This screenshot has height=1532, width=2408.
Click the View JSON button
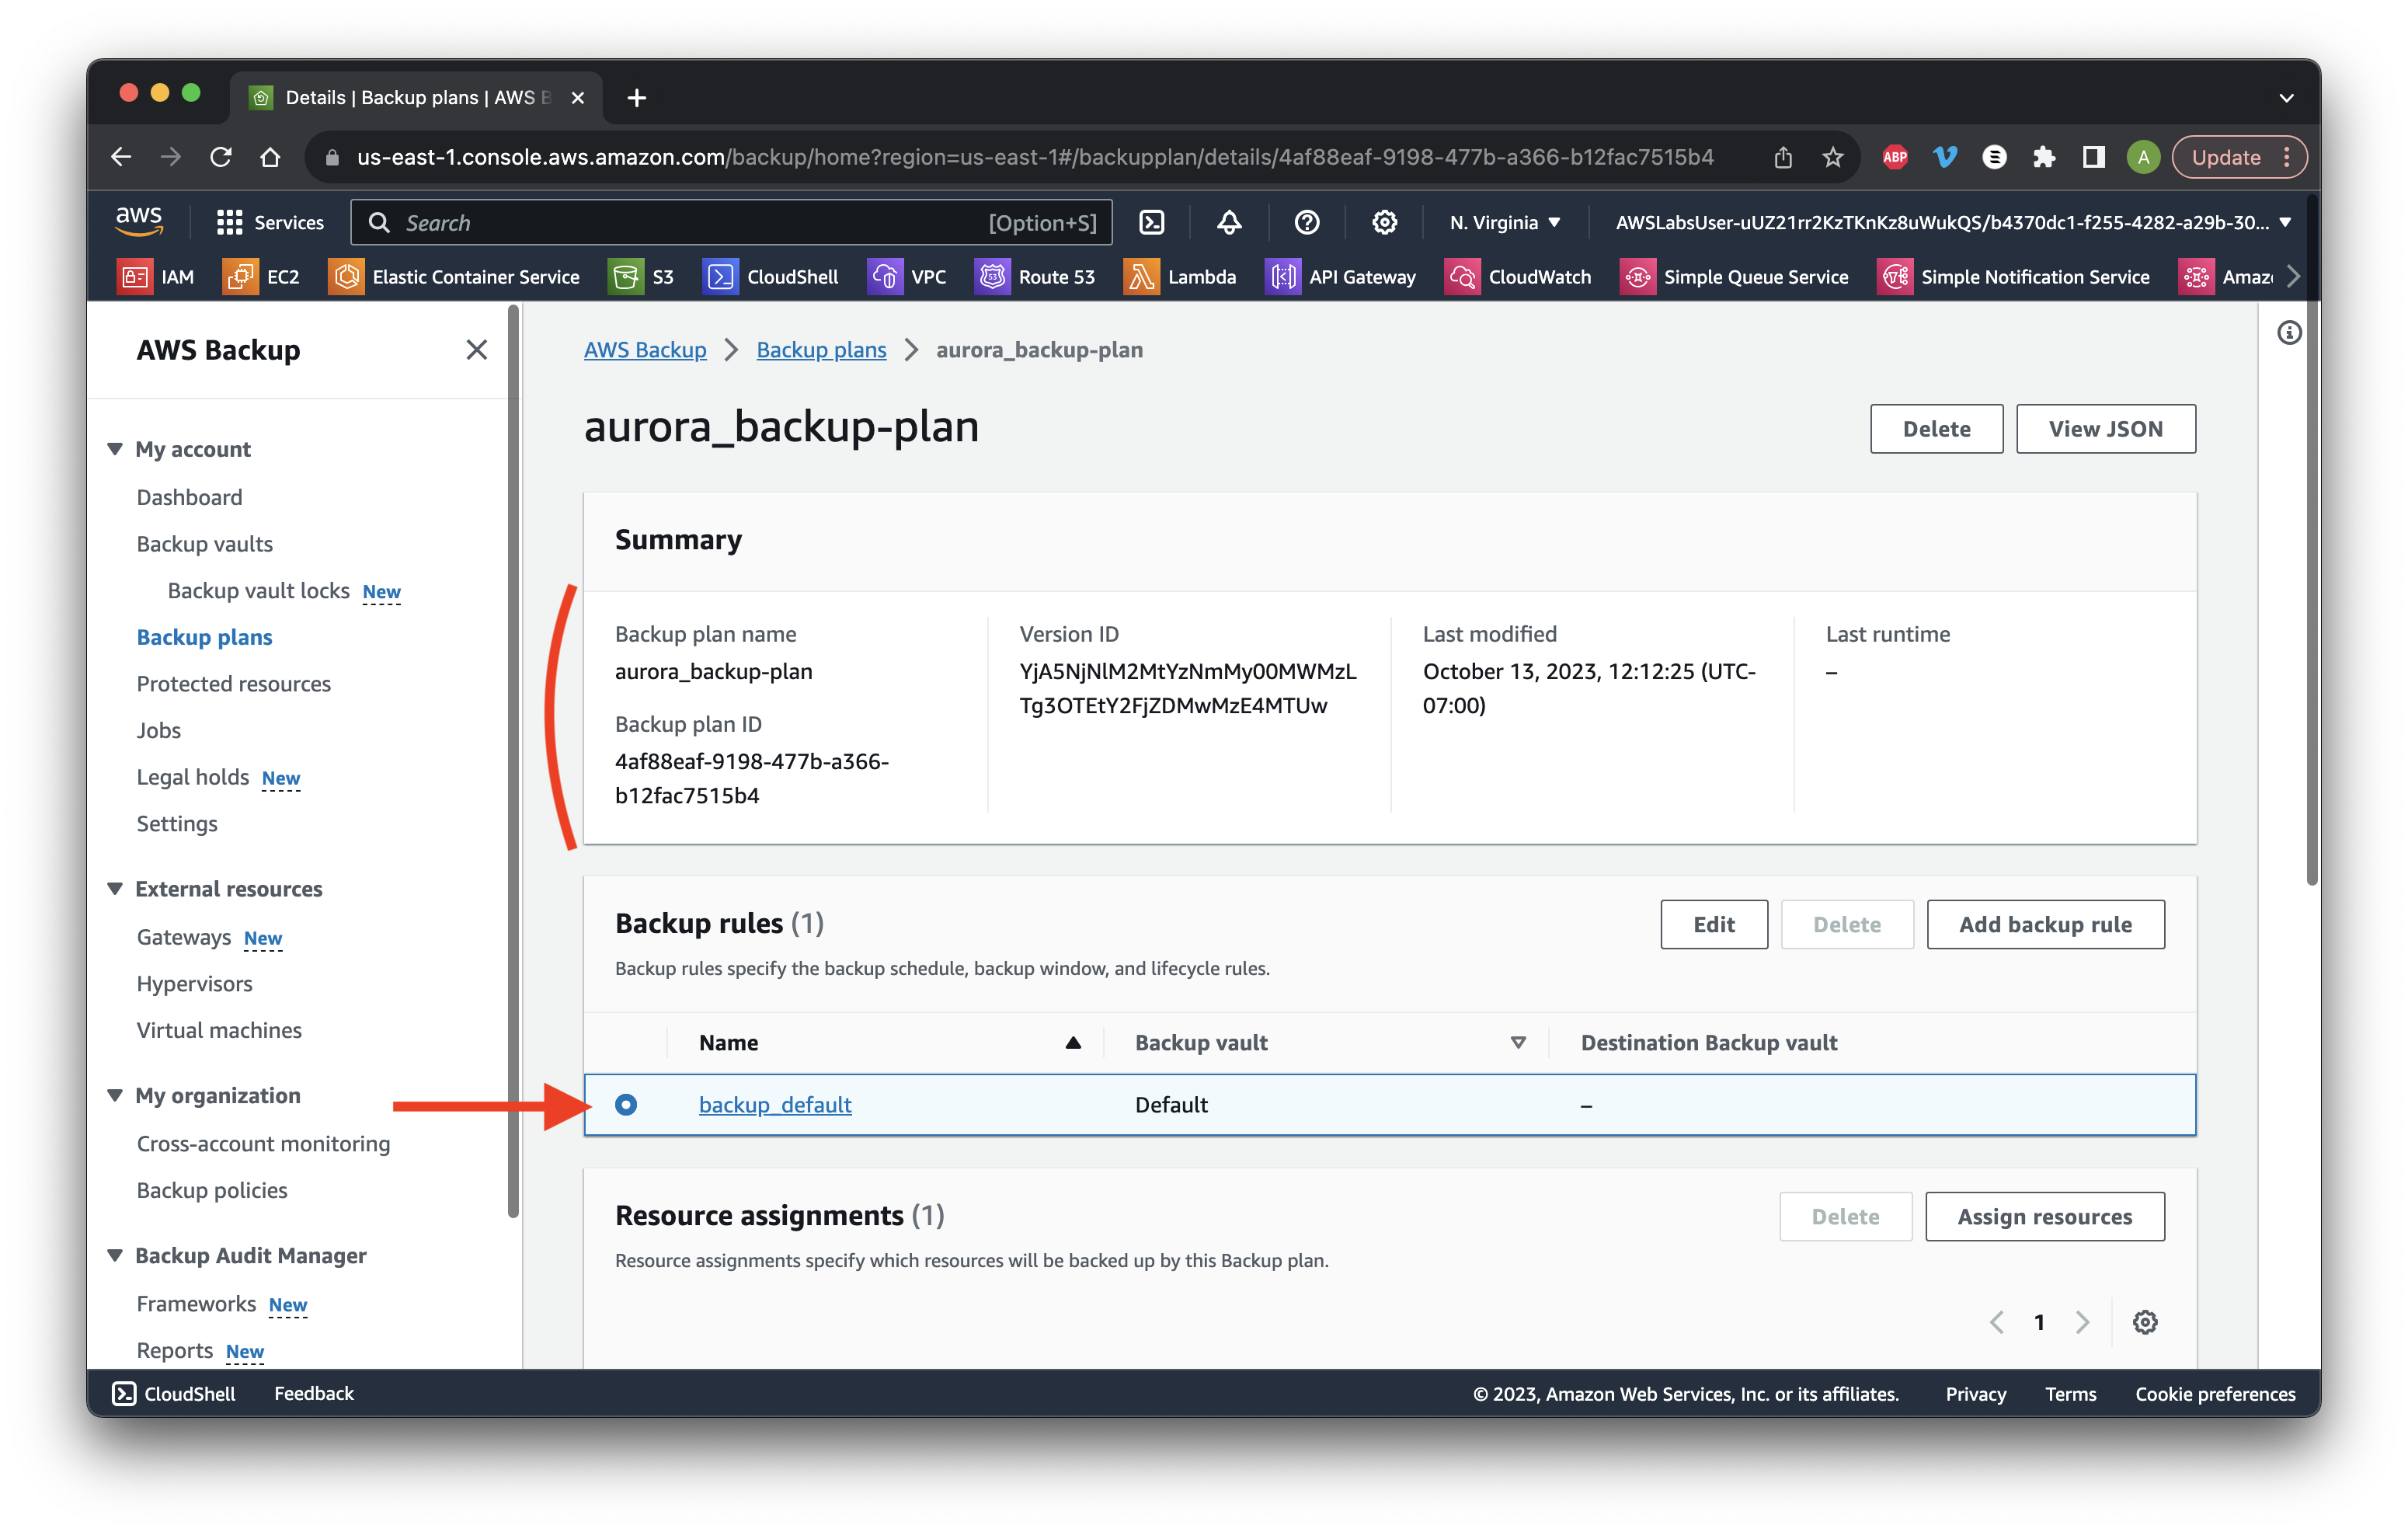point(2105,428)
